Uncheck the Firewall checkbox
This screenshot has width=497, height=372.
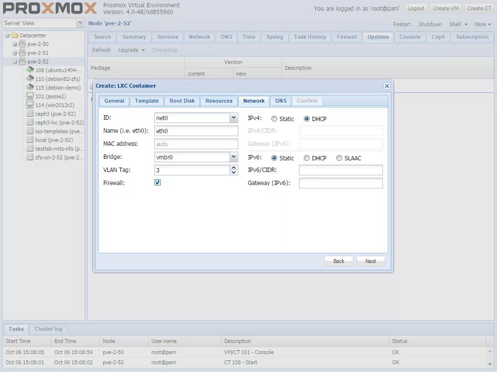(157, 183)
